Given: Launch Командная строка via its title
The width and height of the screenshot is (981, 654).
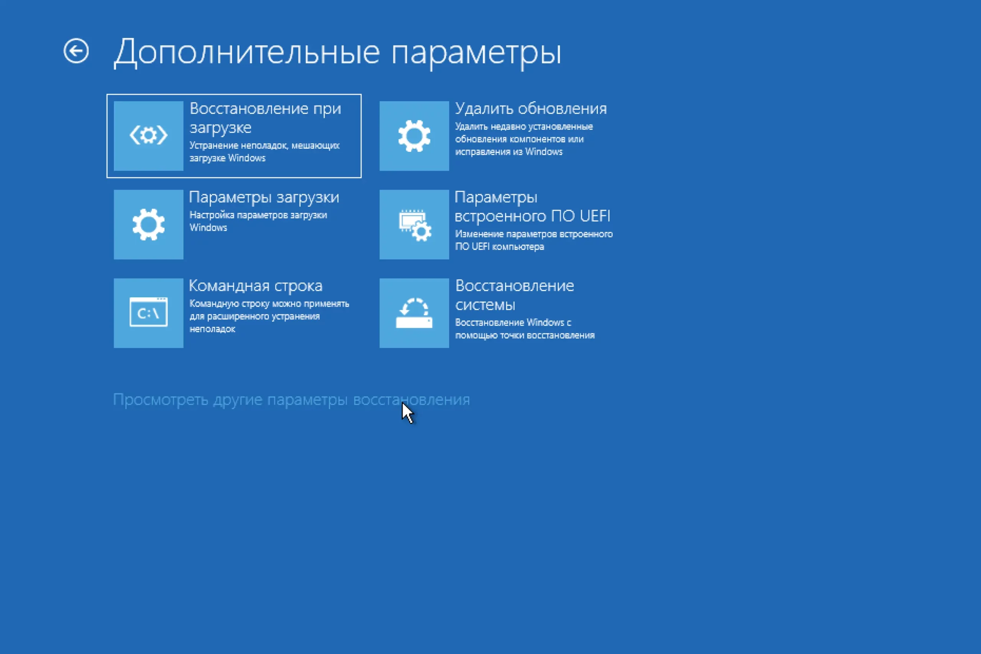Looking at the screenshot, I should (x=256, y=286).
